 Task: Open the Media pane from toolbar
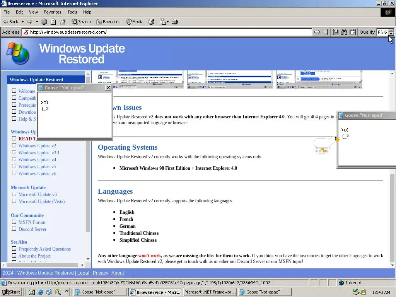135,22
